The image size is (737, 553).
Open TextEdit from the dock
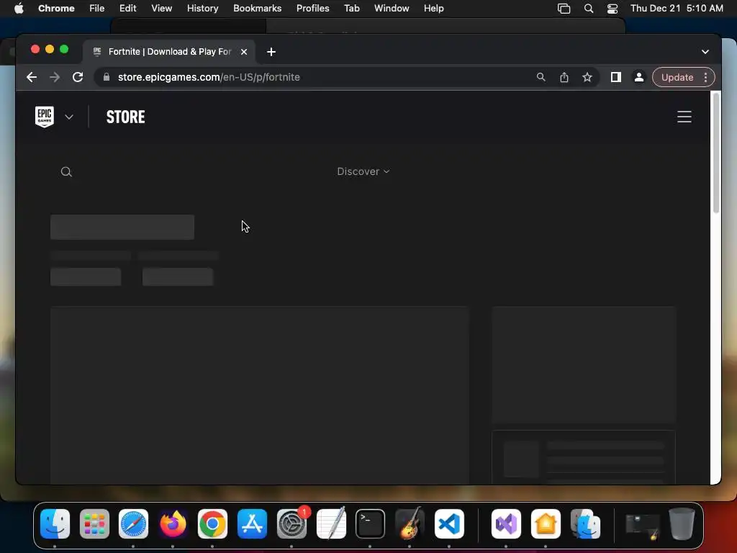tap(331, 524)
